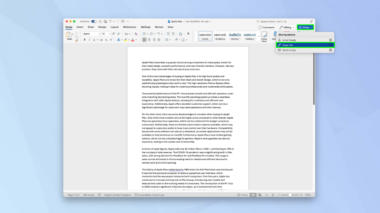The image size is (380, 213).
Task: Open the Change Case Aa dropdown
Action: click(127, 34)
